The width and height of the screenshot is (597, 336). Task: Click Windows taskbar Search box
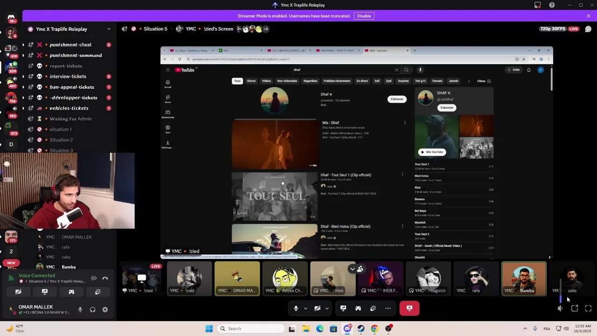click(x=251, y=329)
